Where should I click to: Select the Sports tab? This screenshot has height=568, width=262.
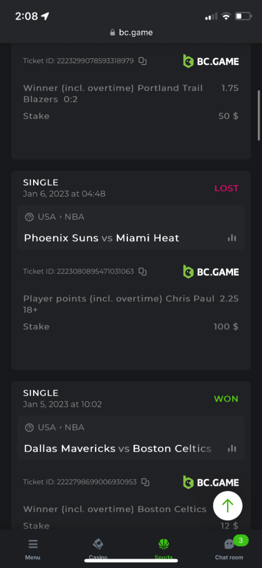[164, 549]
